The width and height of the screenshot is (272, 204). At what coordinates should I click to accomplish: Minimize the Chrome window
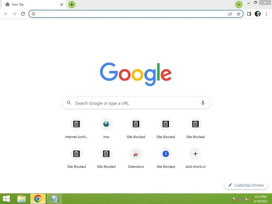pos(249,3)
